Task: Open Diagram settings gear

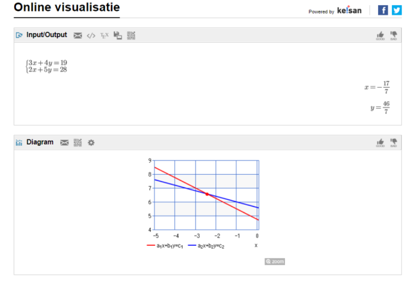Action: tap(91, 142)
